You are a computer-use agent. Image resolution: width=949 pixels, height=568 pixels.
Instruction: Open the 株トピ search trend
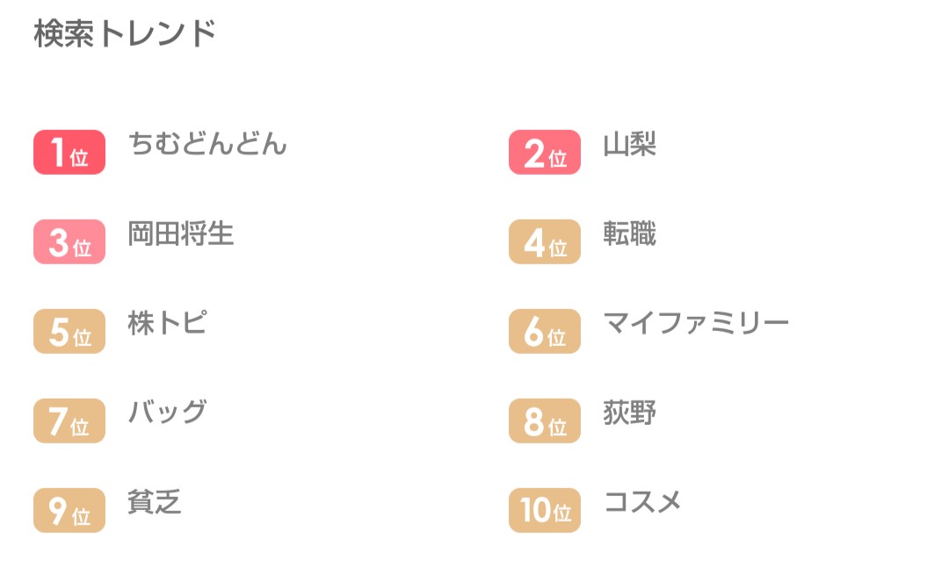(168, 323)
